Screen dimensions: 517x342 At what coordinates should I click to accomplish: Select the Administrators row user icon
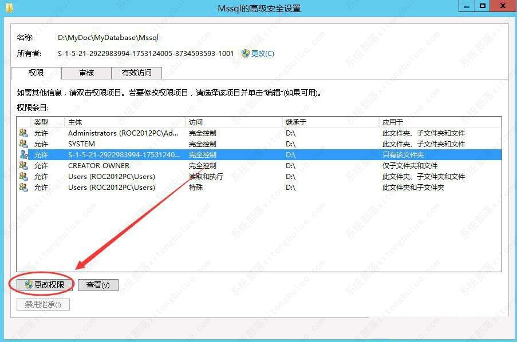click(23, 133)
